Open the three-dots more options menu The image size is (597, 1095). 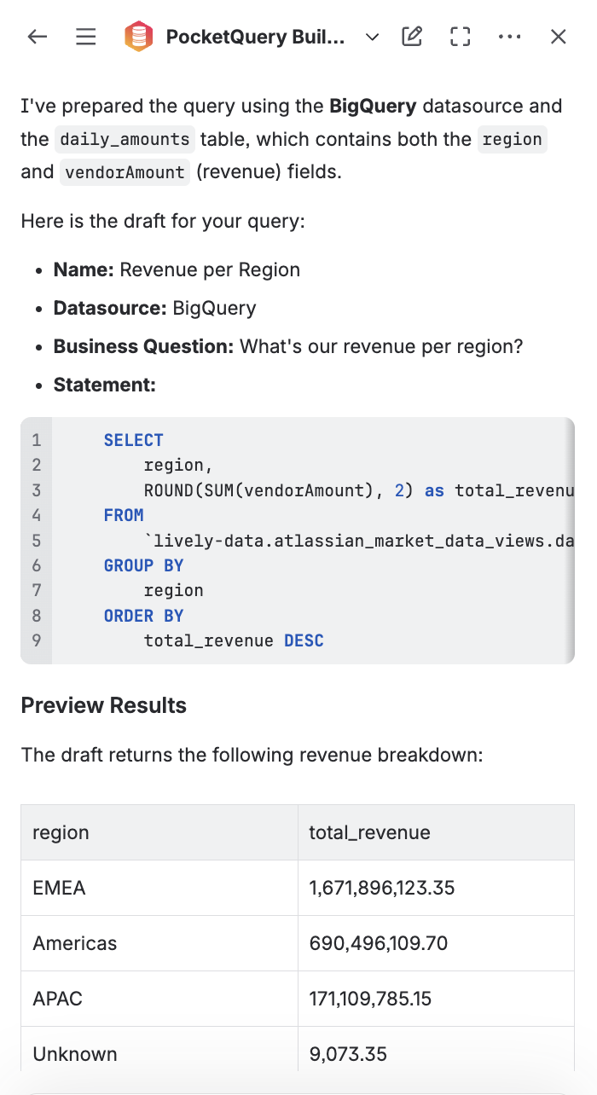click(x=509, y=37)
